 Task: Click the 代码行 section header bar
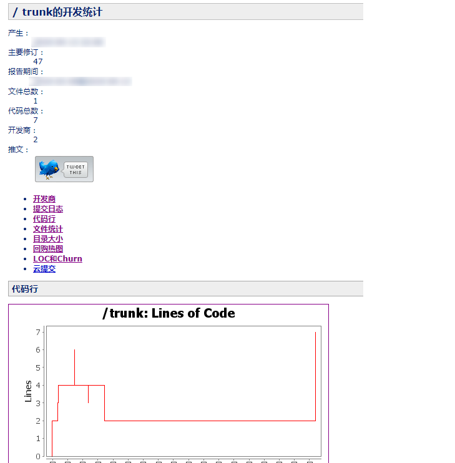click(185, 289)
